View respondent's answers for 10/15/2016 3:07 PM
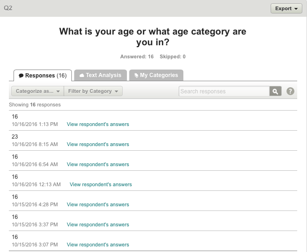The image size is (307, 252). [x=98, y=245]
